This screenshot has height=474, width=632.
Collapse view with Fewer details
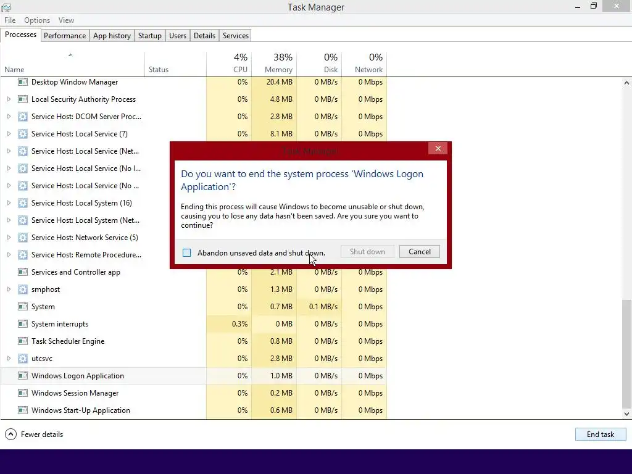pos(34,434)
